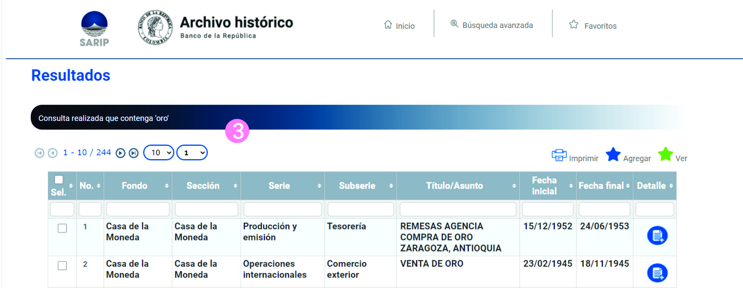743x288 pixels.
Task: Sort results by Título/Asunto column
Action: pos(454,186)
